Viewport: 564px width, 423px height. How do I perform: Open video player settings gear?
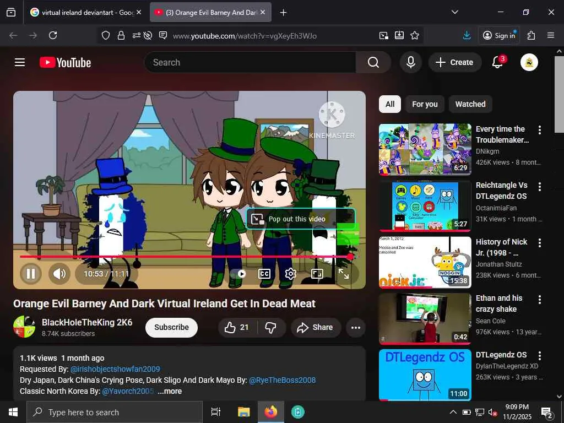[x=291, y=274]
